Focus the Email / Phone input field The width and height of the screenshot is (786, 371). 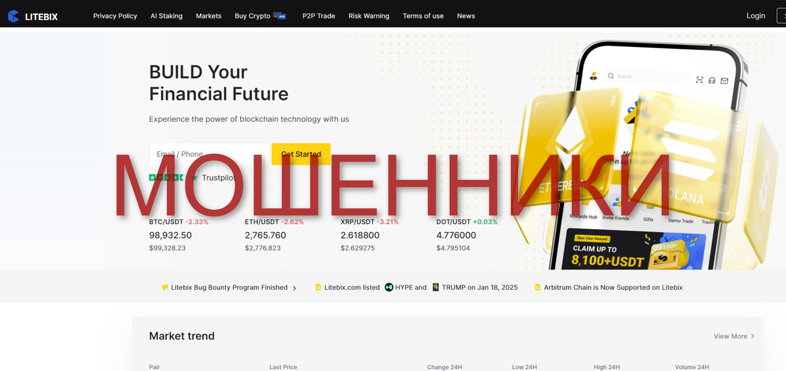tap(209, 154)
